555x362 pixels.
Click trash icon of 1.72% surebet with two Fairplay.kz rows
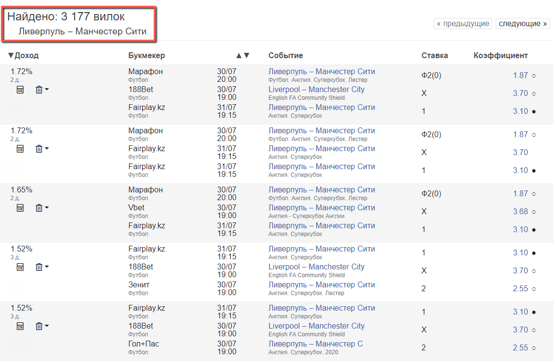39,149
